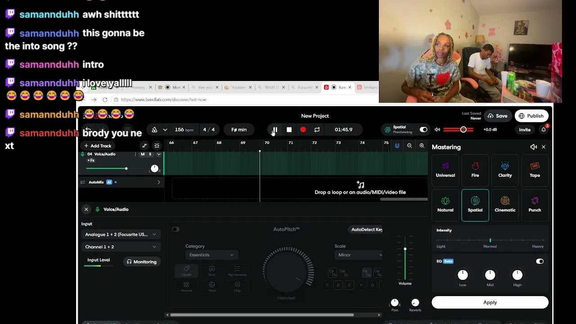Image resolution: width=576 pixels, height=324 pixels.
Task: Publish the project
Action: tap(531, 116)
